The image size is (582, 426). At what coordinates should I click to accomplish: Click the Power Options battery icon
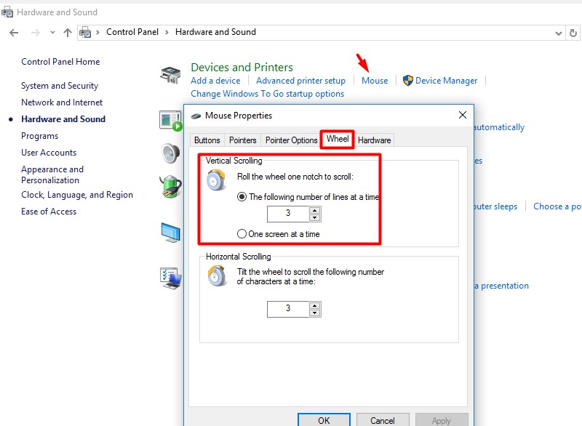pos(170,187)
